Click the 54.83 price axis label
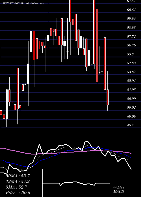This screenshot has width=141, height=197. point(131,63)
